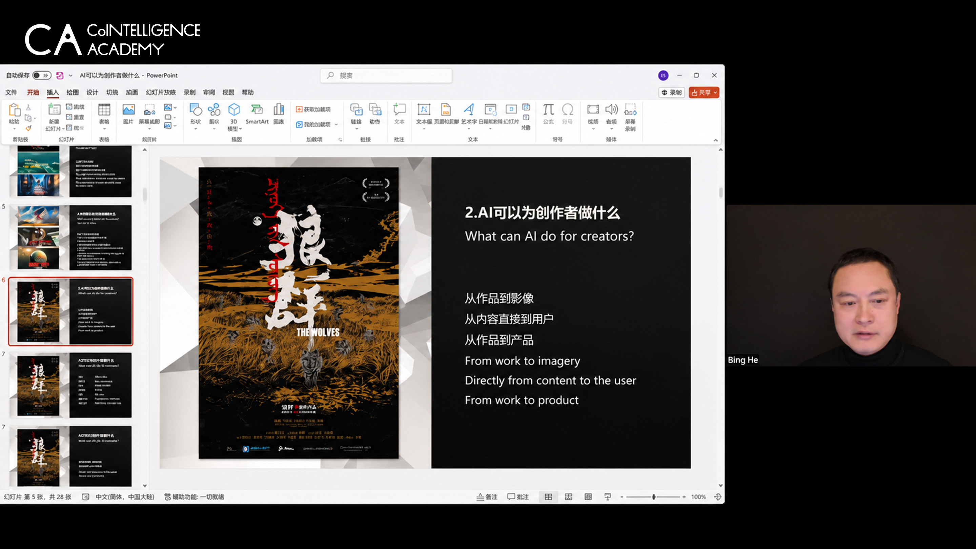Click the Comment (批注) speech bubble icon
Screen dimensions: 976x549
tap(399, 109)
